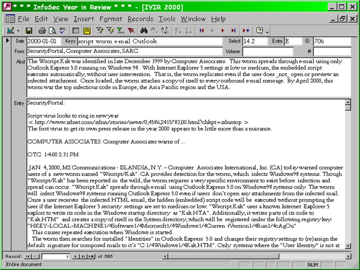Click the greyed Find Next binoculars icon
This screenshot has height=270, width=360.
pyautogui.click(x=154, y=30)
